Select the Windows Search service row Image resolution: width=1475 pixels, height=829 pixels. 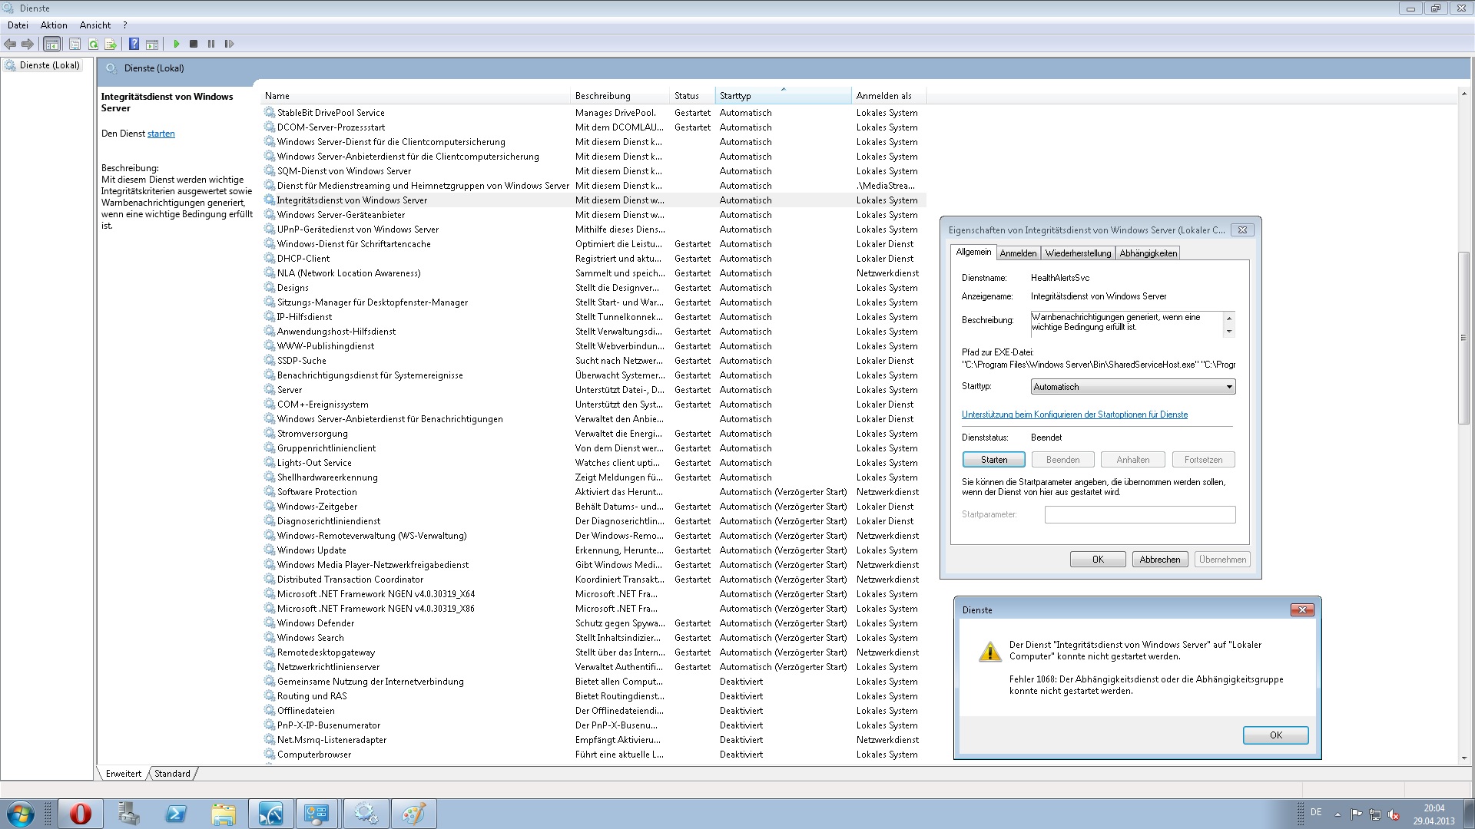tap(593, 638)
